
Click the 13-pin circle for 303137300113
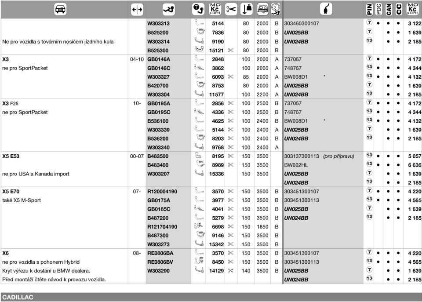[369, 155]
